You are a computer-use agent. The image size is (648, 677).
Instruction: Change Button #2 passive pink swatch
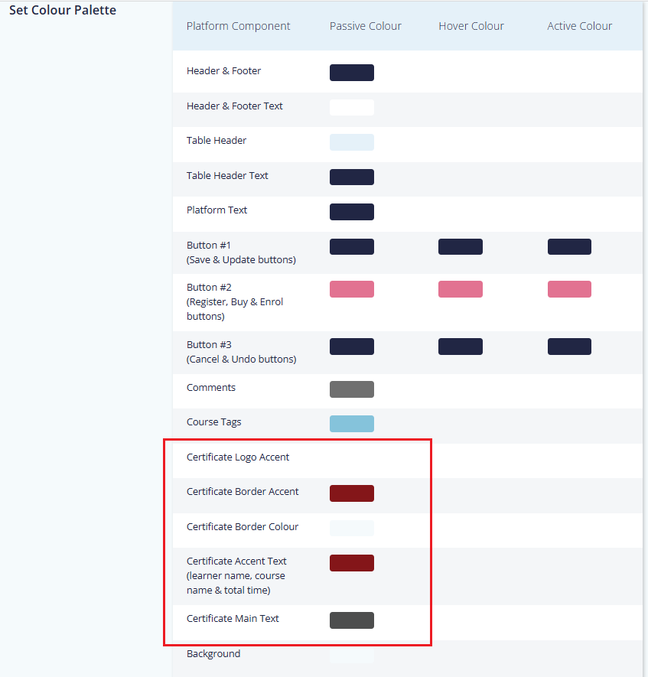point(352,289)
